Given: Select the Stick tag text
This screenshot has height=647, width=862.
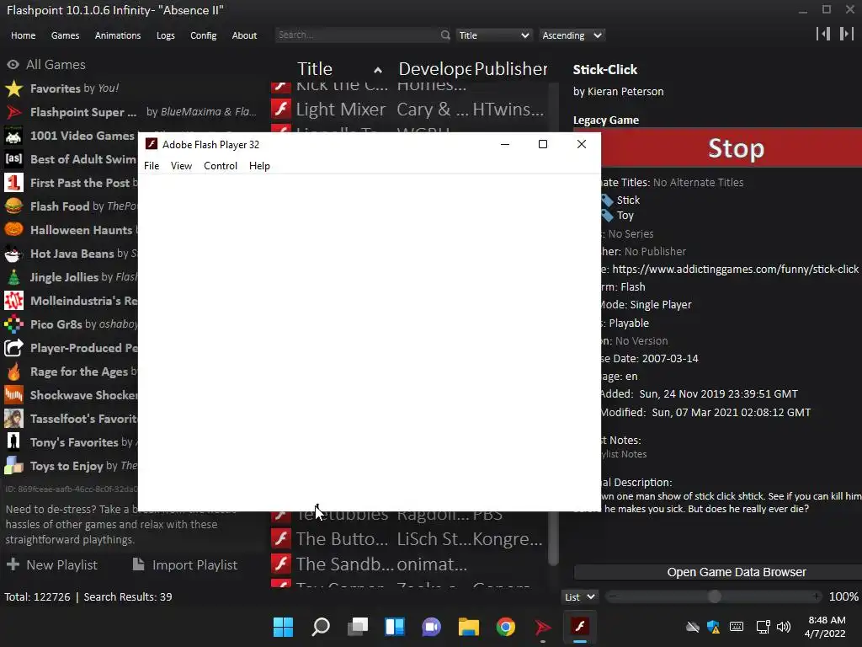Looking at the screenshot, I should [x=628, y=201].
